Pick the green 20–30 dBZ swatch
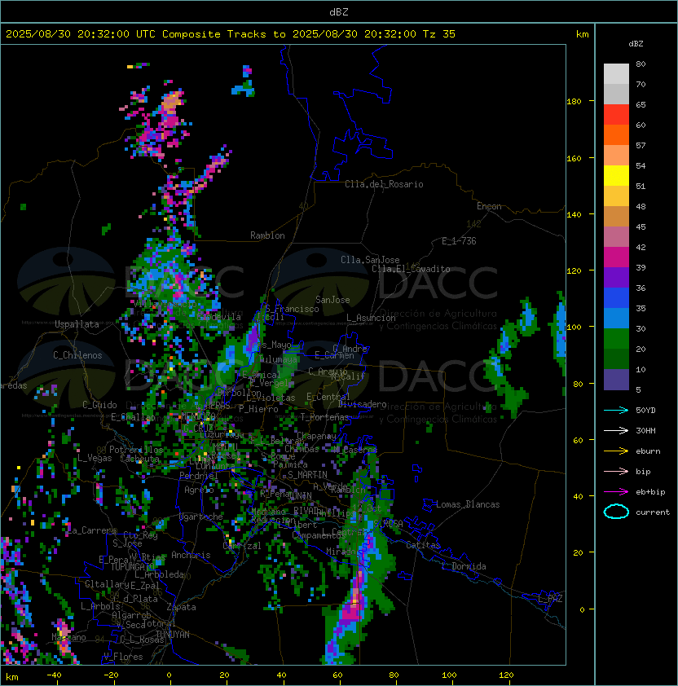 point(616,339)
